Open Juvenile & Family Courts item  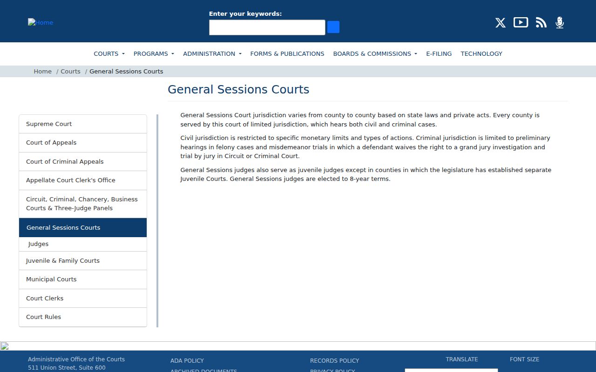(x=83, y=261)
